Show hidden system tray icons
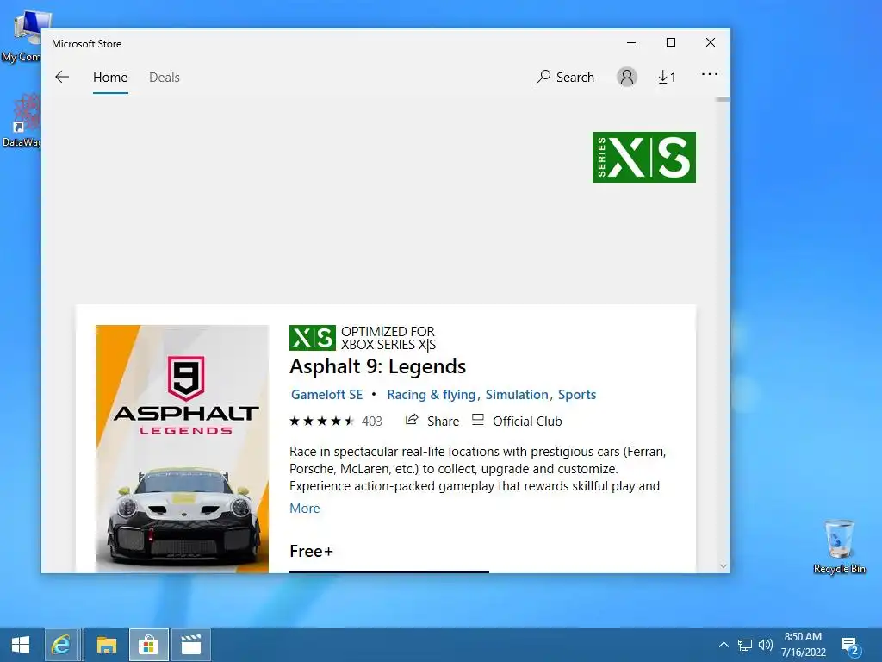 (724, 645)
